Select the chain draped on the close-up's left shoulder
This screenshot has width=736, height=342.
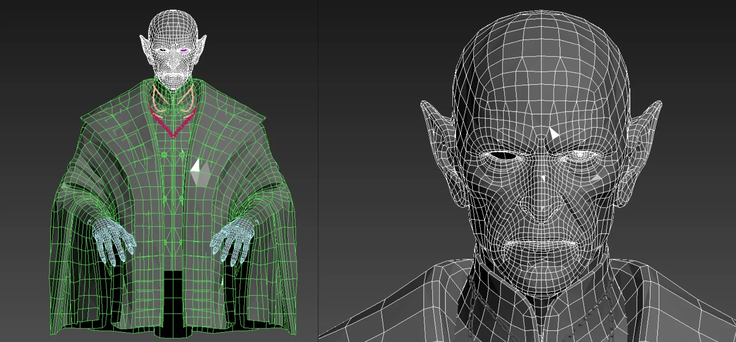click(471, 306)
